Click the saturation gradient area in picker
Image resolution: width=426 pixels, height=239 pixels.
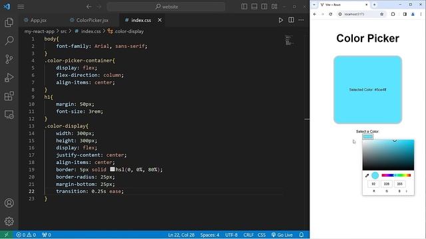[x=388, y=155]
